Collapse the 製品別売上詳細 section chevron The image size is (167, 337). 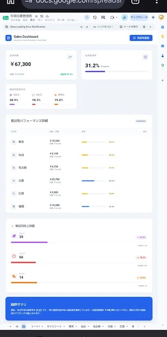[x=12, y=226]
